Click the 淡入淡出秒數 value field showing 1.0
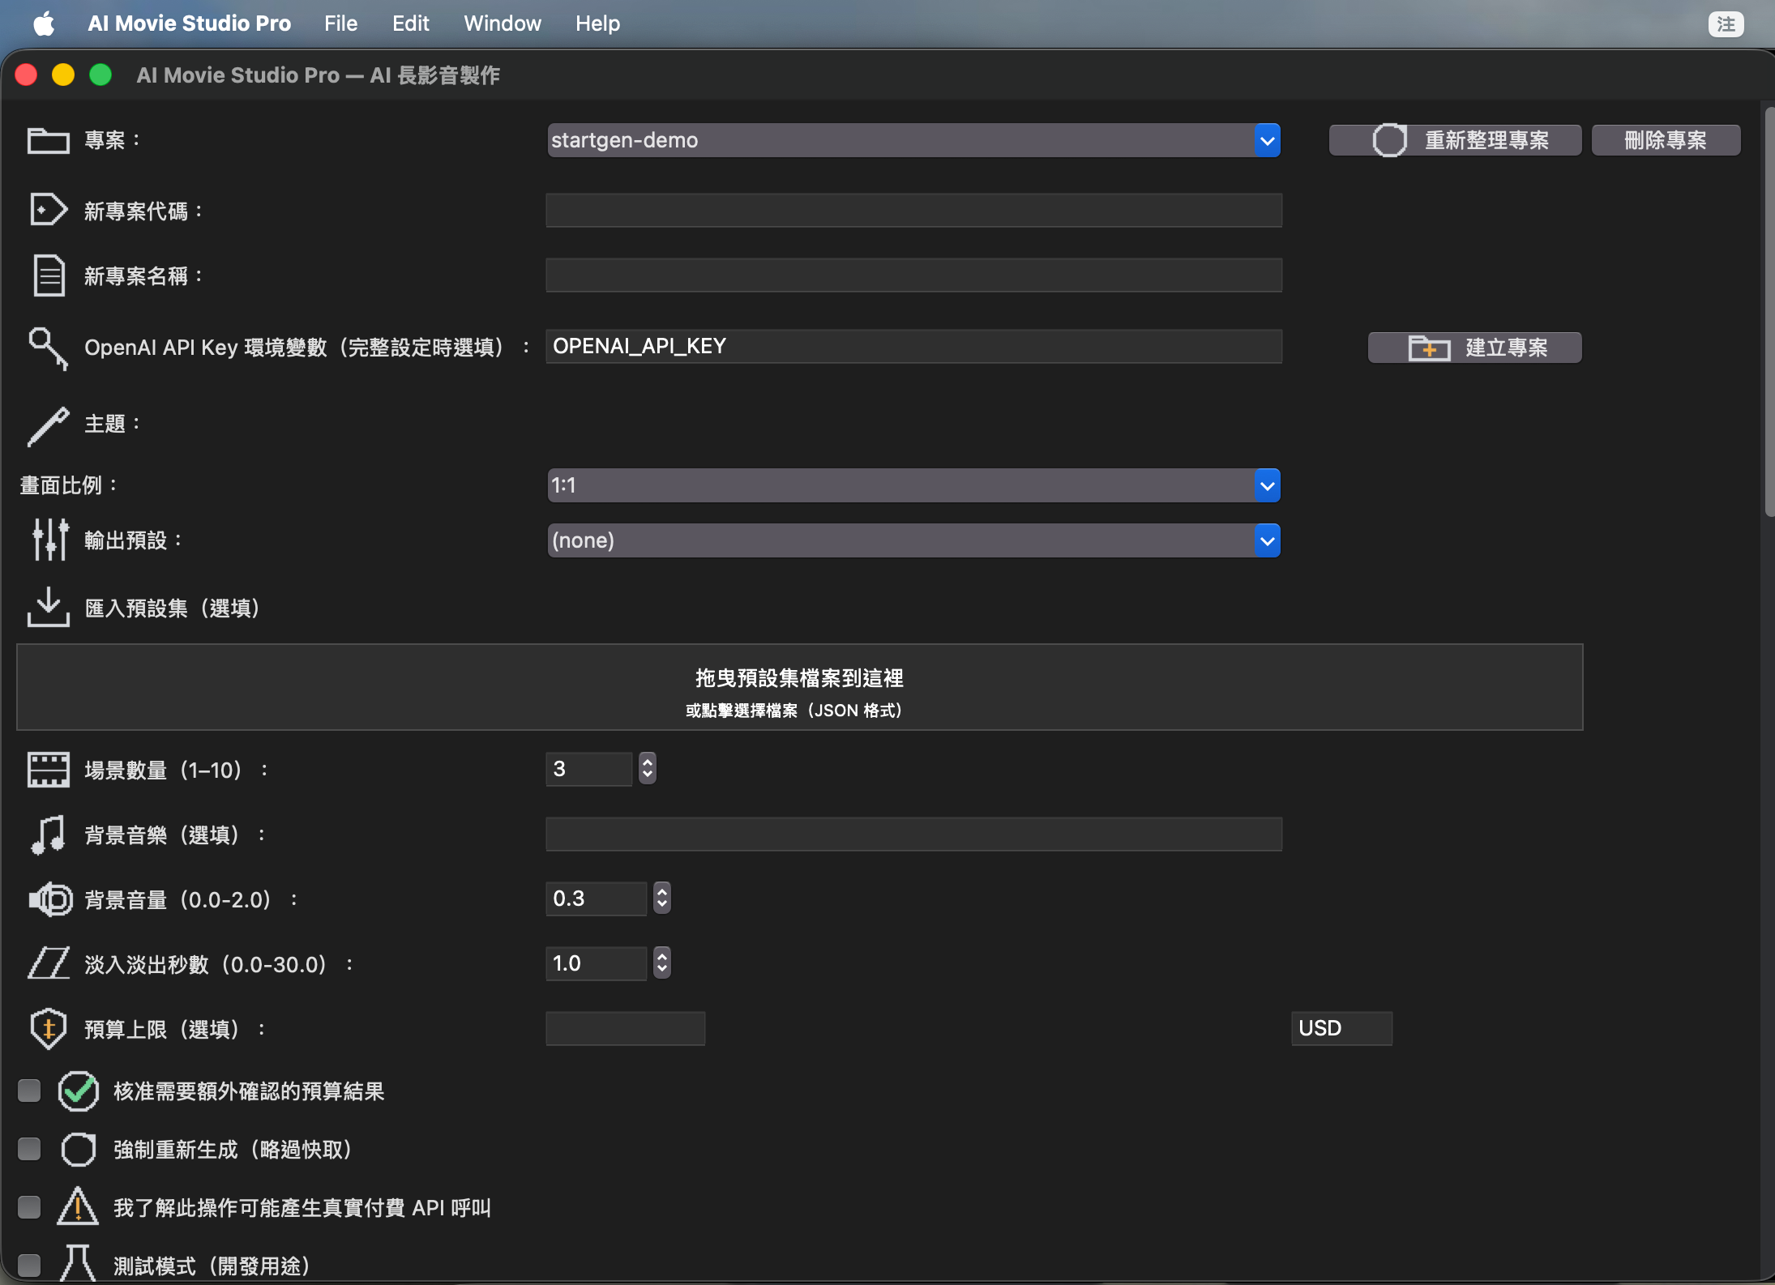1775x1285 pixels. coord(596,963)
